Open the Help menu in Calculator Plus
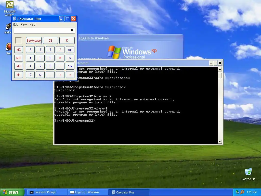The image size is (261, 196). pyautogui.click(x=32, y=24)
